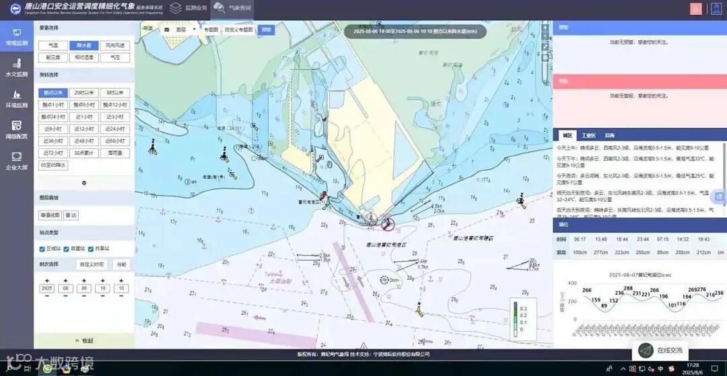Collapse the panel with 收起
This screenshot has height=376, width=727.
coord(84,341)
